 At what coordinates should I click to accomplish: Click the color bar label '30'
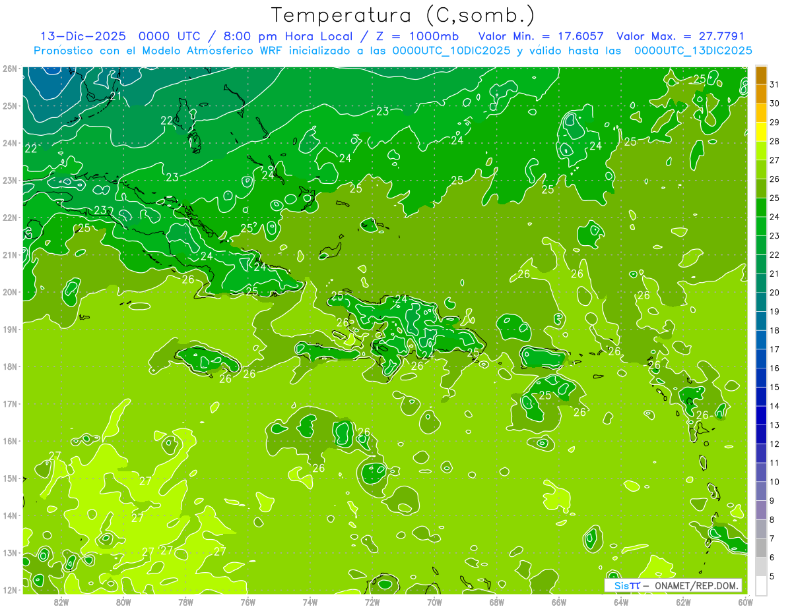tap(775, 103)
